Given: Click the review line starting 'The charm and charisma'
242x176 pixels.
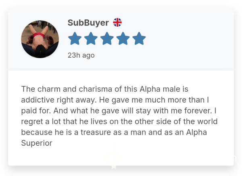Looking at the screenshot, I should pyautogui.click(x=104, y=89).
